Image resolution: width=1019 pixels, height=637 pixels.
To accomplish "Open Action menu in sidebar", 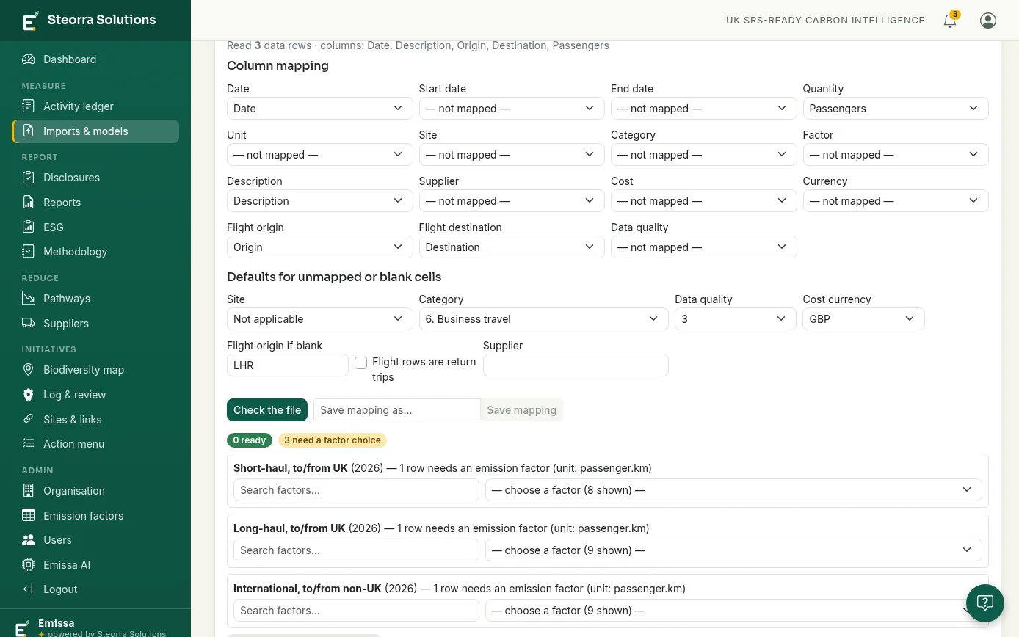I will (x=73, y=444).
